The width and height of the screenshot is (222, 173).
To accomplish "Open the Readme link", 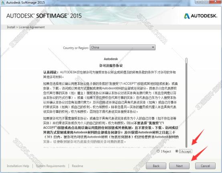I will [77, 166].
